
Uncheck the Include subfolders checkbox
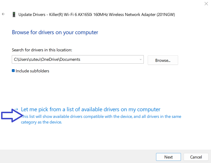pyautogui.click(x=13, y=71)
